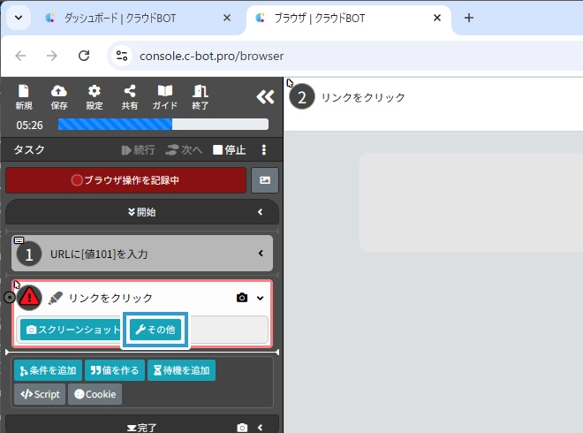
Task: Click the red ブラウザ操作を記録中 recording button
Action: (125, 180)
